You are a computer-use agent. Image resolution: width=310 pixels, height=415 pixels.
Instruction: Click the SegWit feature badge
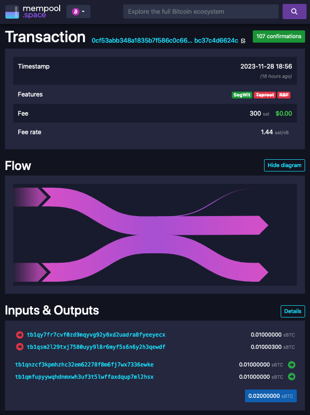(242, 95)
